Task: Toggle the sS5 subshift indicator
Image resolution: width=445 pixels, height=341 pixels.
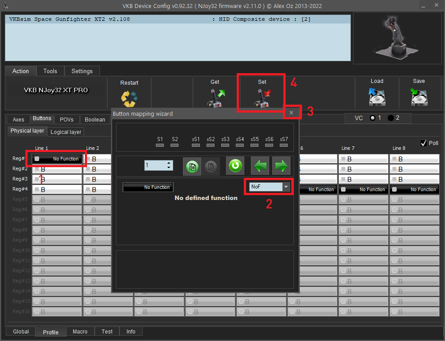Action: [254, 145]
